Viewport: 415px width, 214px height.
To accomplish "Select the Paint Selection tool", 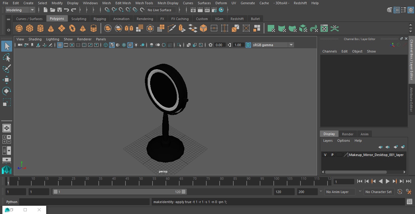I will coord(7,69).
